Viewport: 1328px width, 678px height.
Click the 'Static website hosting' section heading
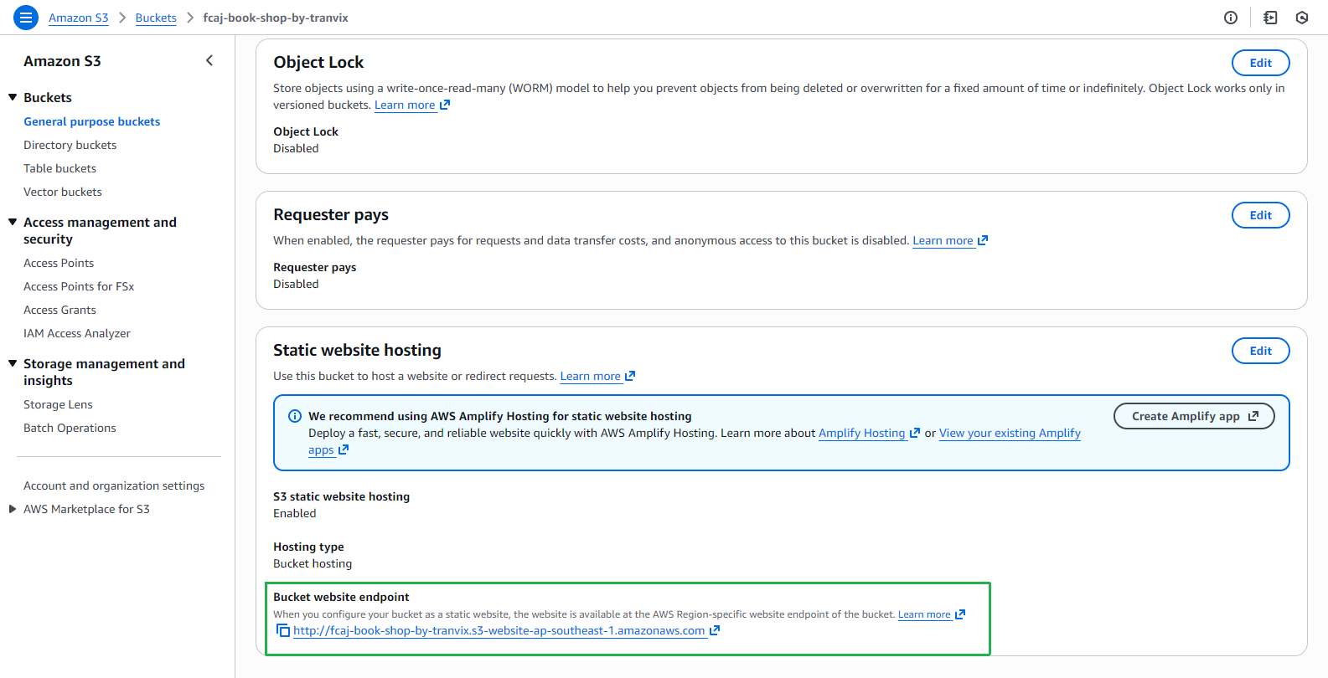357,350
